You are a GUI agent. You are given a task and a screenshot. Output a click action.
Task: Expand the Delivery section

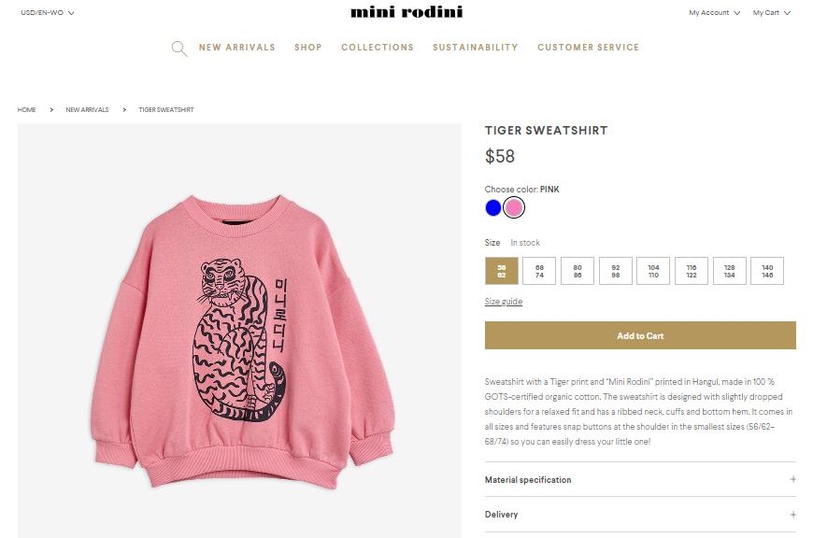click(x=502, y=515)
